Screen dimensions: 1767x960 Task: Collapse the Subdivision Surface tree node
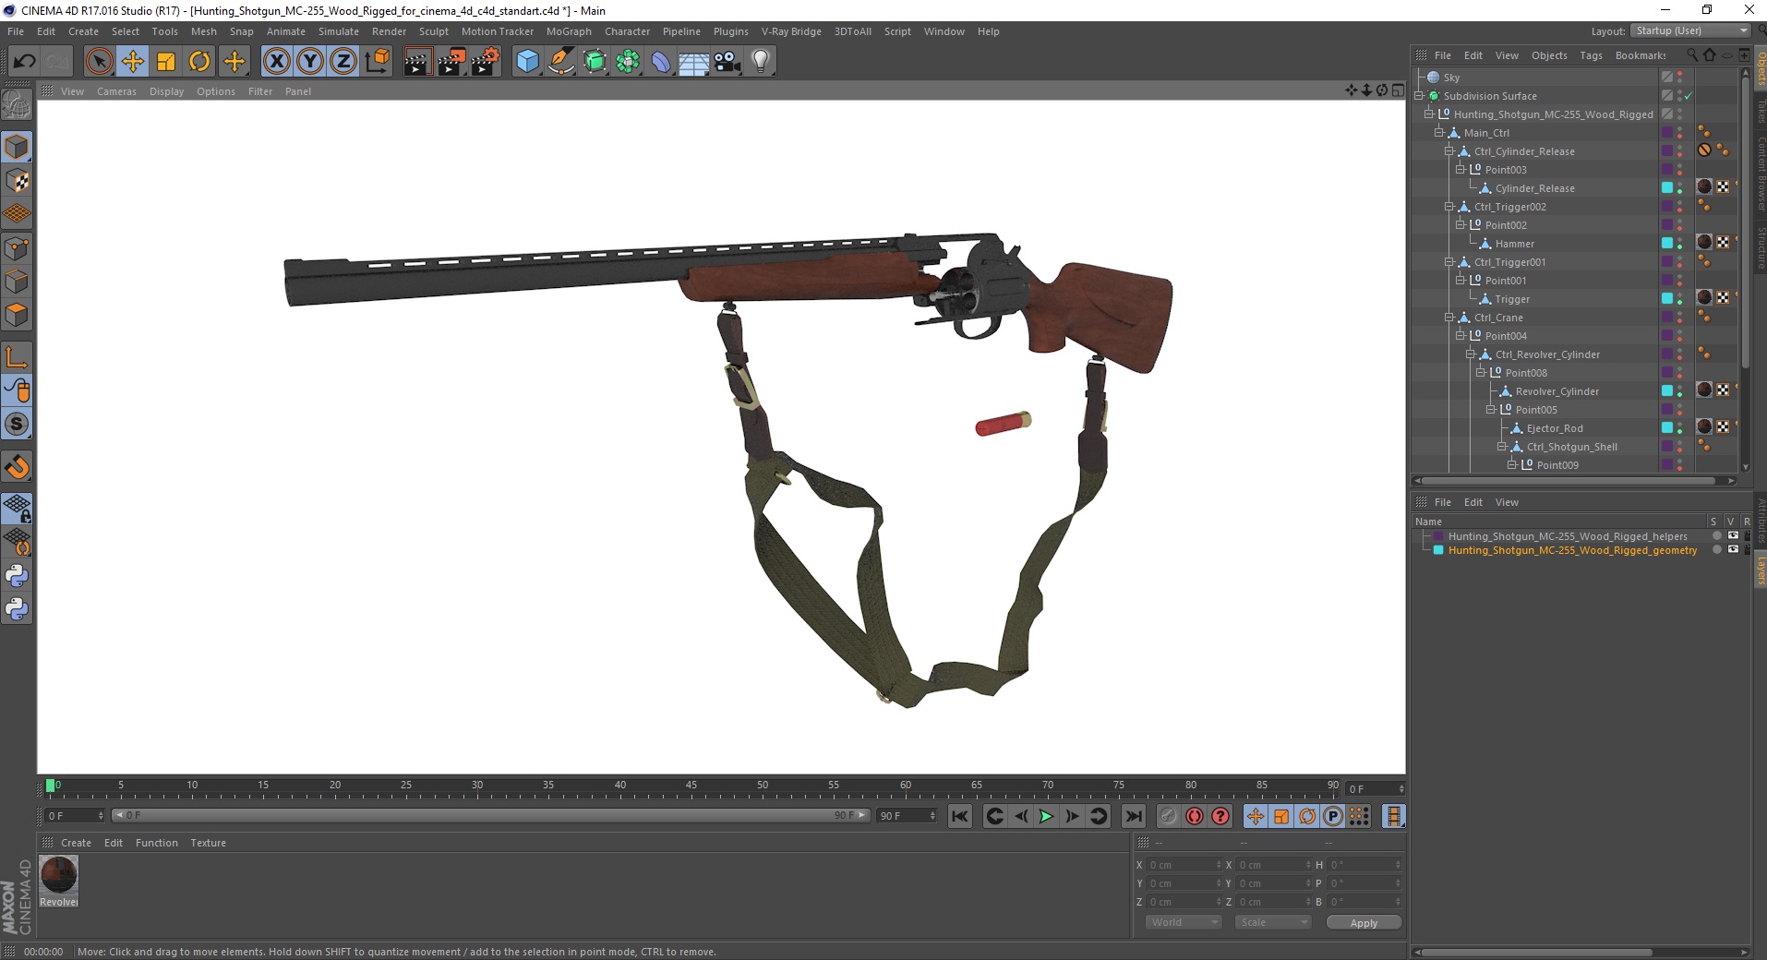[1419, 95]
